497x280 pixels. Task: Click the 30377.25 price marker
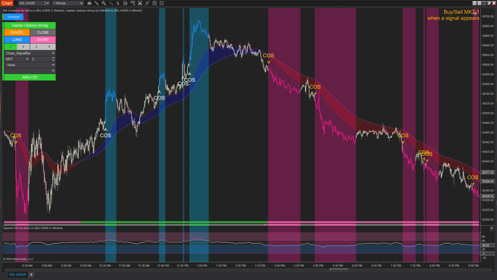coord(488,172)
